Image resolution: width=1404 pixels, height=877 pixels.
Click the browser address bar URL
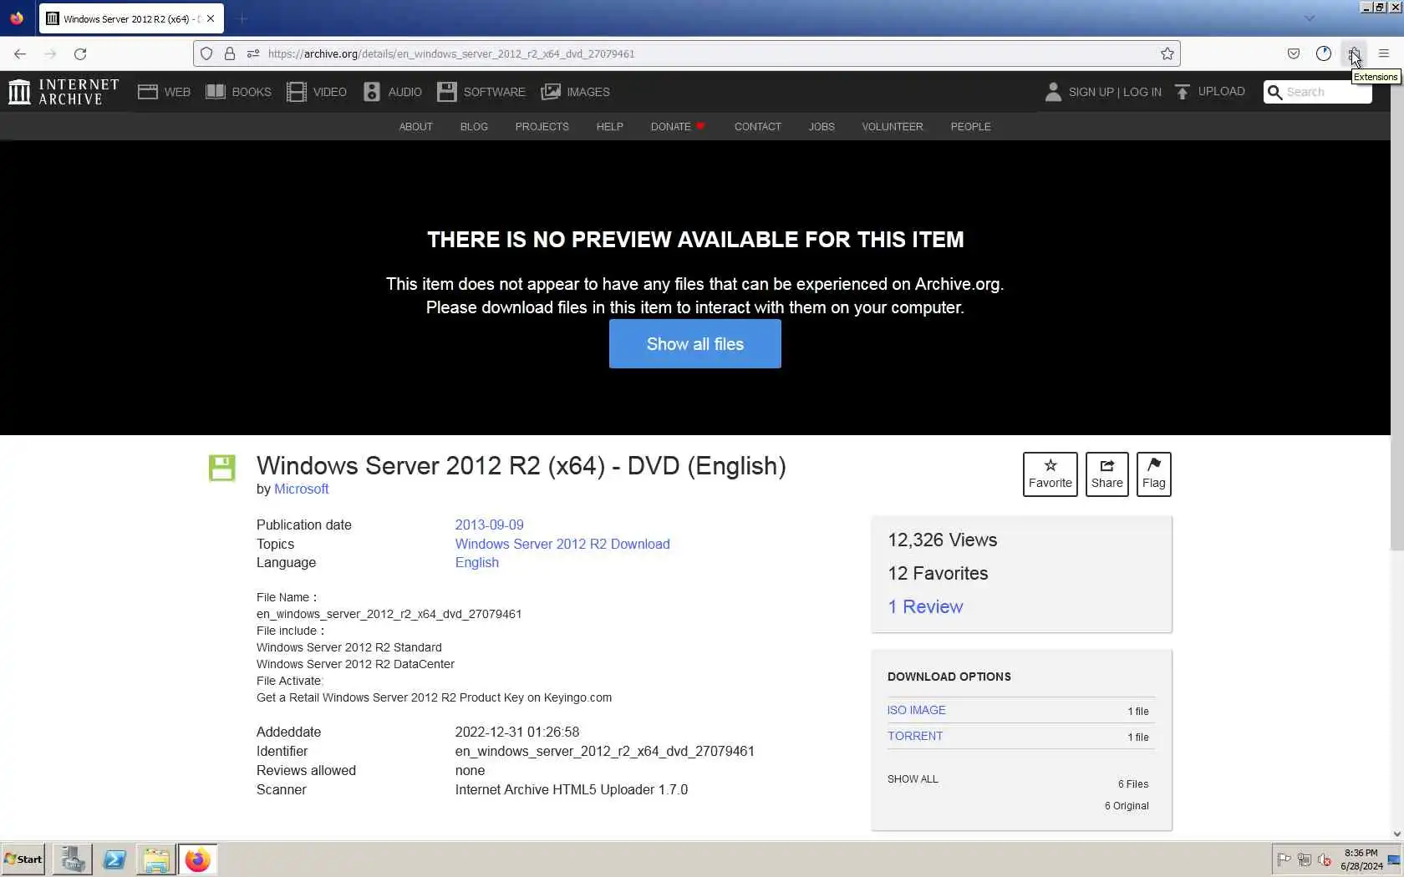[x=451, y=53]
